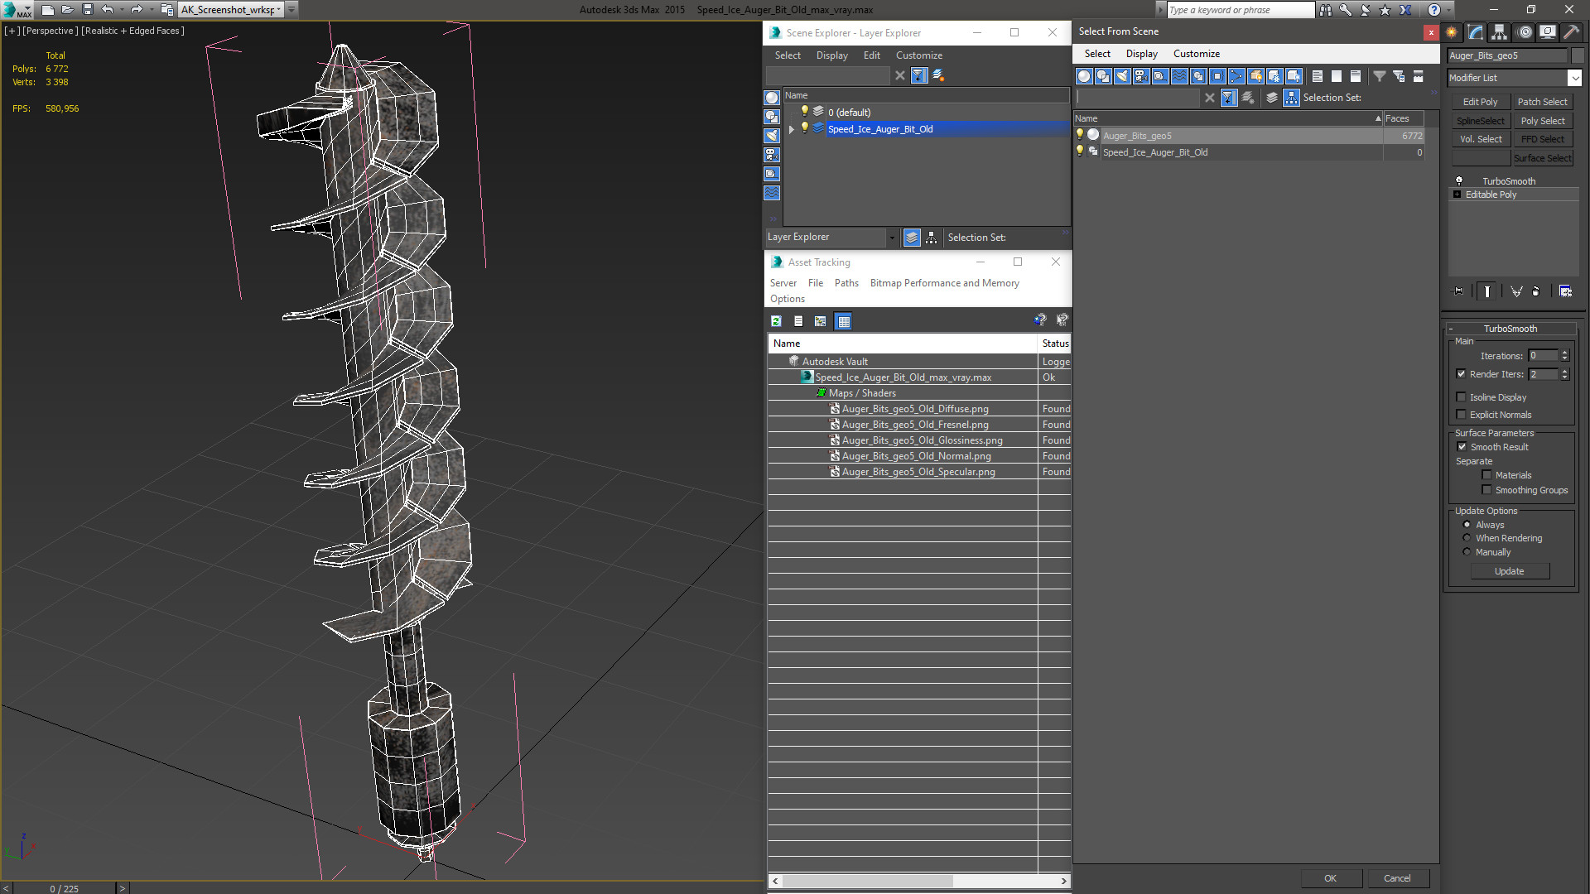
Task: Toggle Display Geometry filter in Select From Scene
Action: click(1084, 76)
